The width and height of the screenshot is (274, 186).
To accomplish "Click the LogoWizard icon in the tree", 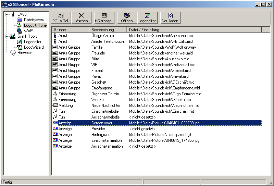I will coord(20,47).
